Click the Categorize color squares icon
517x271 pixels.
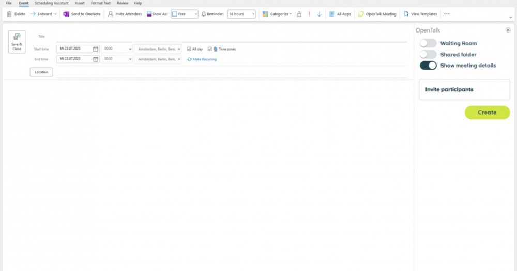point(265,14)
